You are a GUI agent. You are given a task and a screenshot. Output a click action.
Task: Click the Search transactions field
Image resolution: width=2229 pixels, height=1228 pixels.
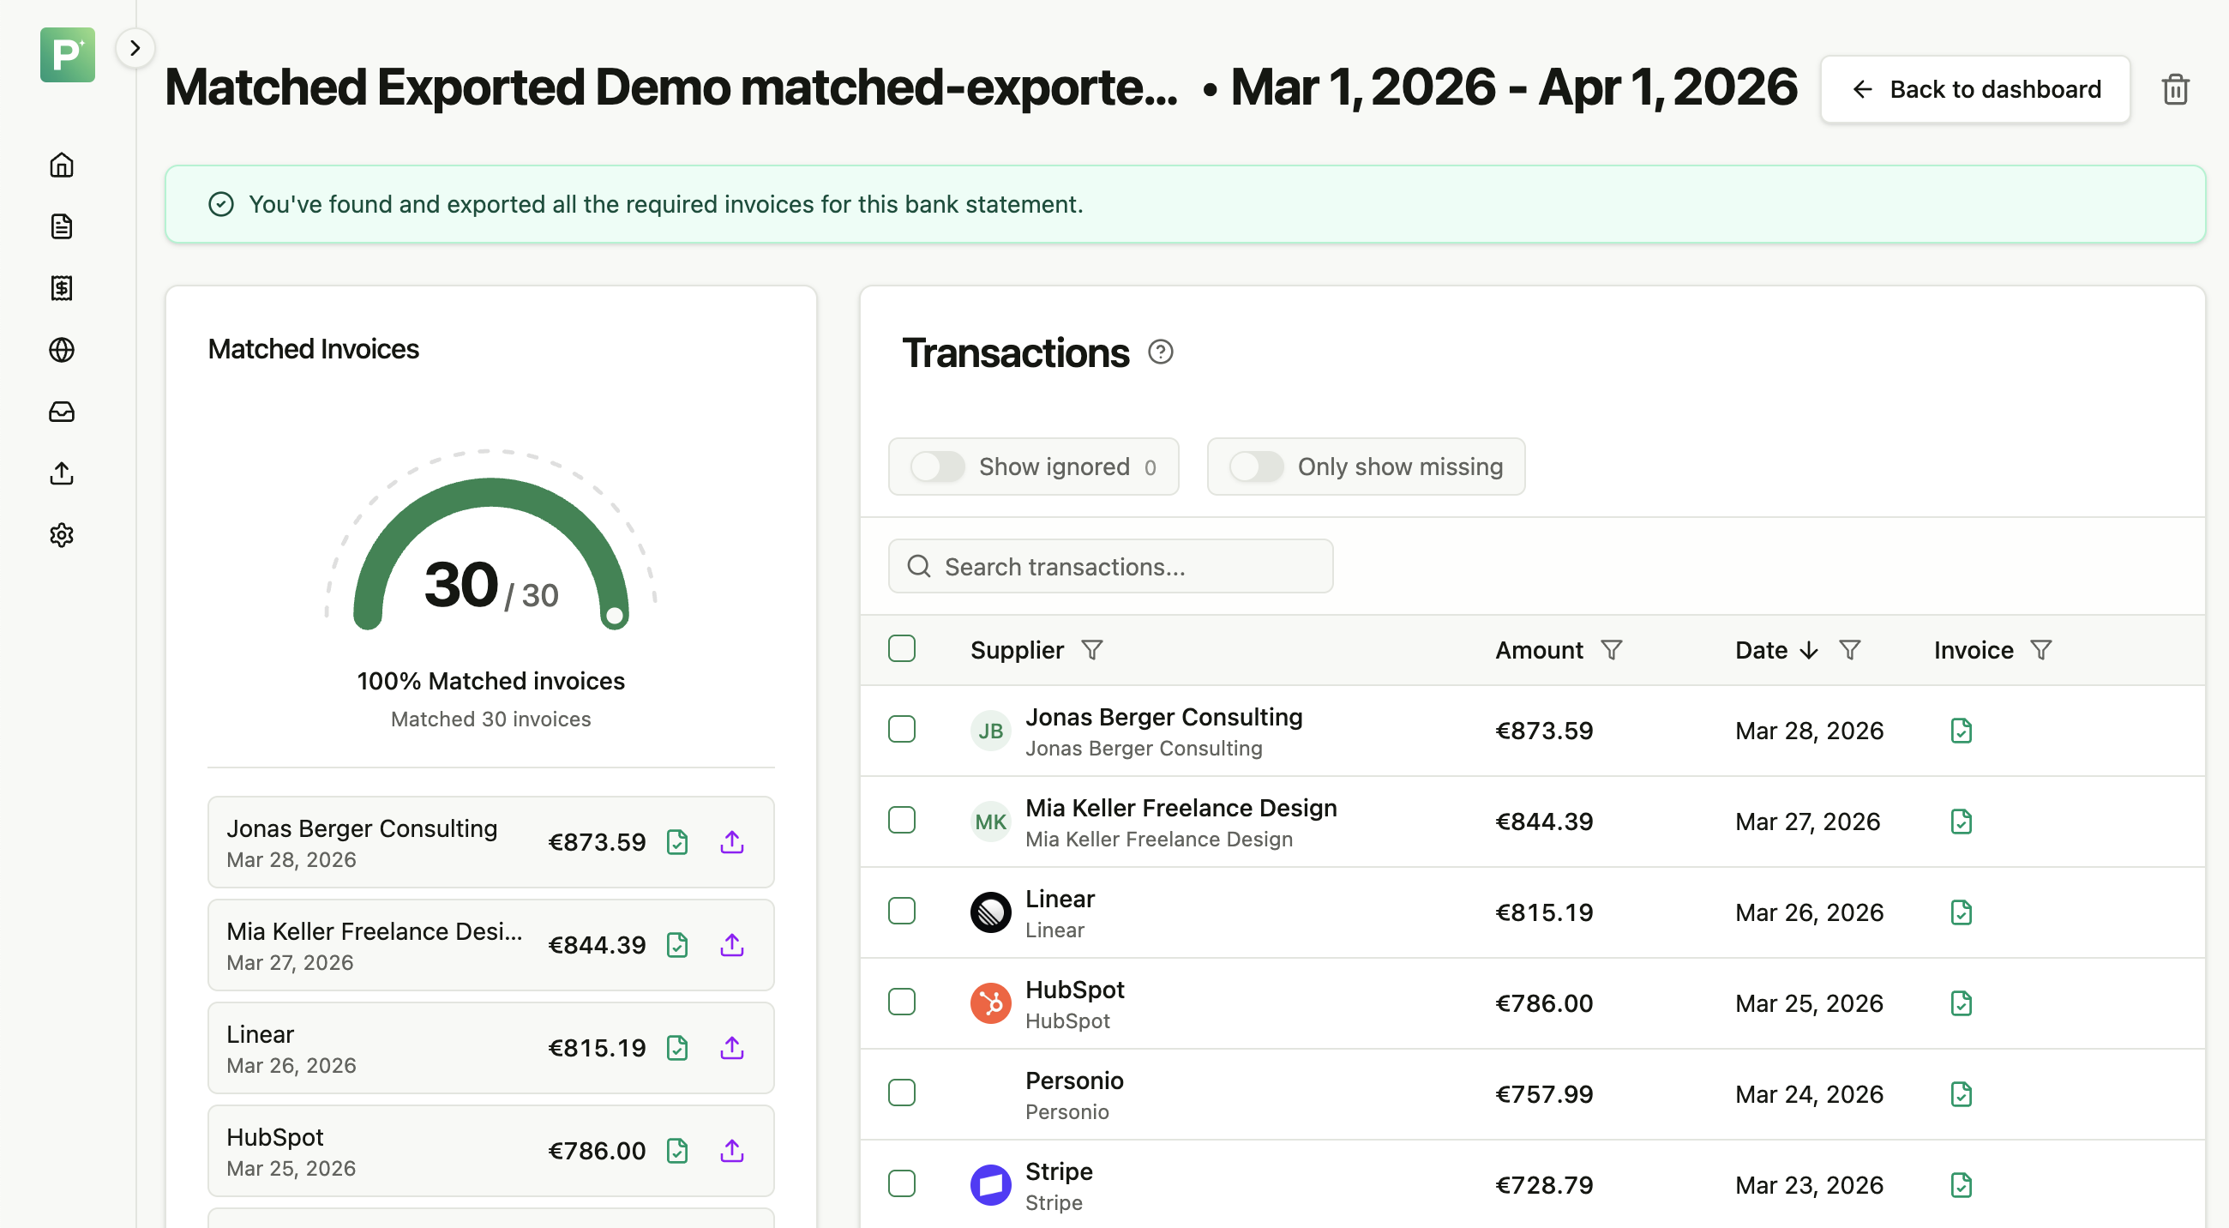pyautogui.click(x=1110, y=567)
